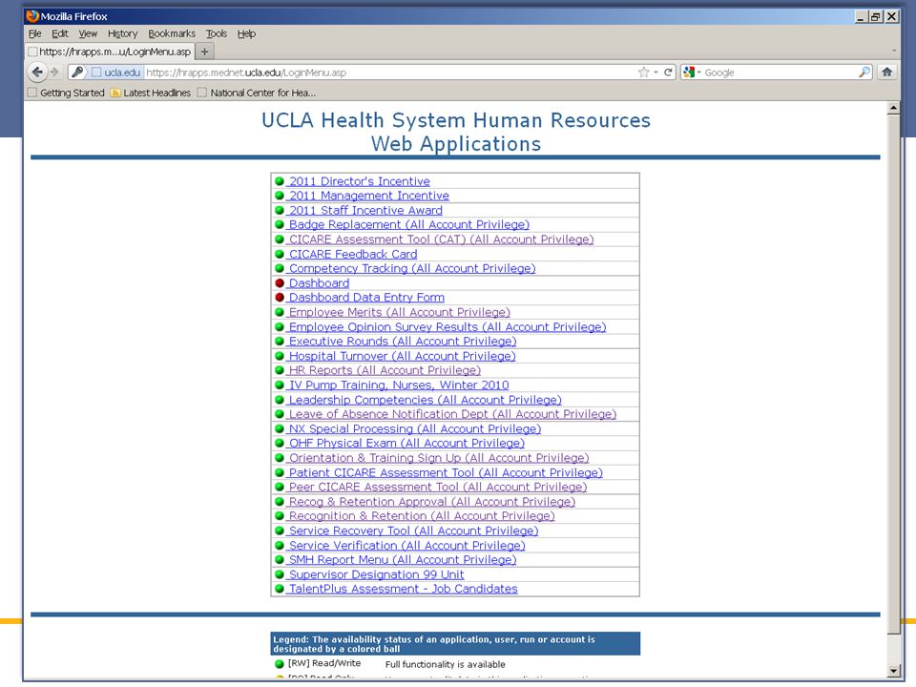Viewport: 916px width, 687px height.
Task: Open Executive Rounds link
Action: click(x=403, y=342)
